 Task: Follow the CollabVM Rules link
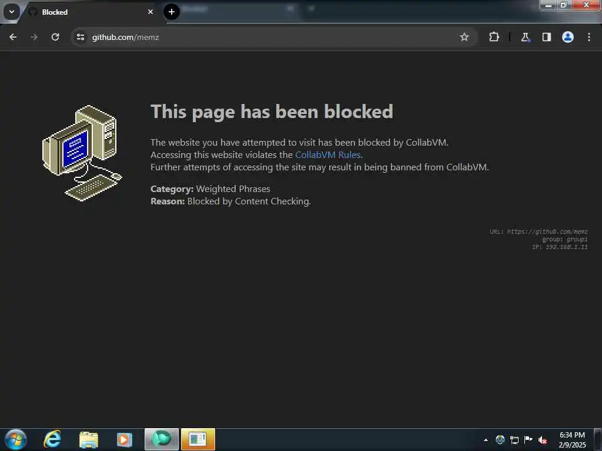327,154
